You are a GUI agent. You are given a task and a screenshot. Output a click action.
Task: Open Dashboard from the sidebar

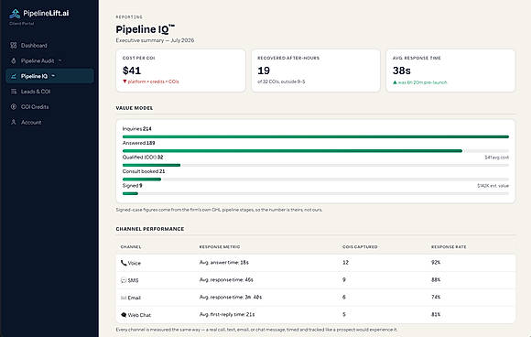click(49, 46)
